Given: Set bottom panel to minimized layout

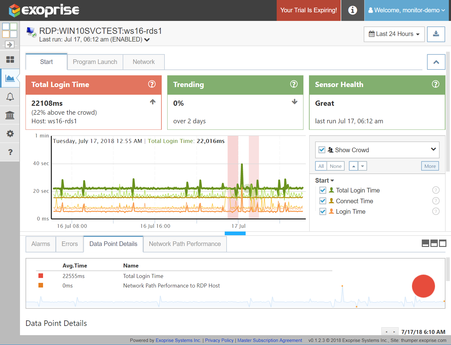Looking at the screenshot, I should [425, 244].
